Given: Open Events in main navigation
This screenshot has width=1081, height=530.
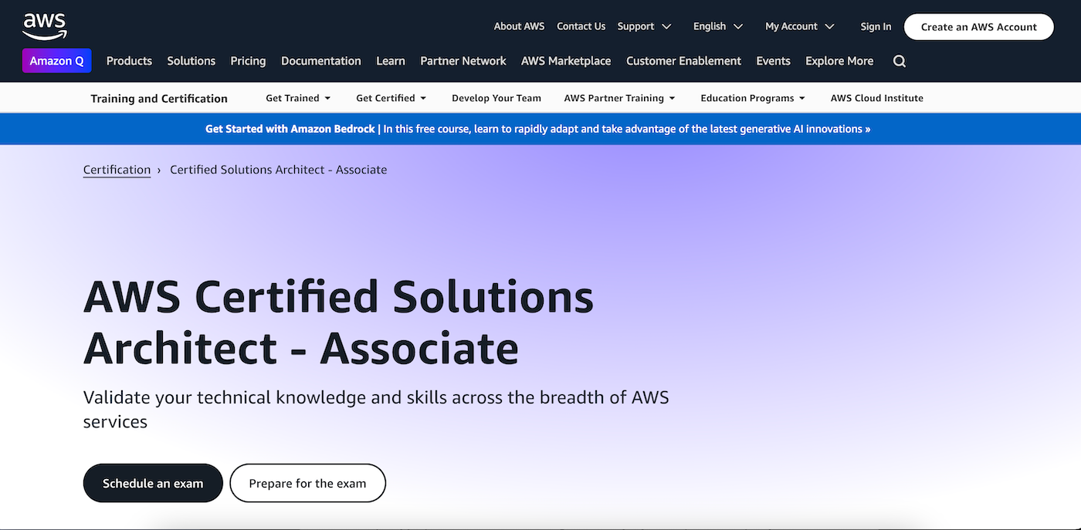Looking at the screenshot, I should tap(773, 61).
